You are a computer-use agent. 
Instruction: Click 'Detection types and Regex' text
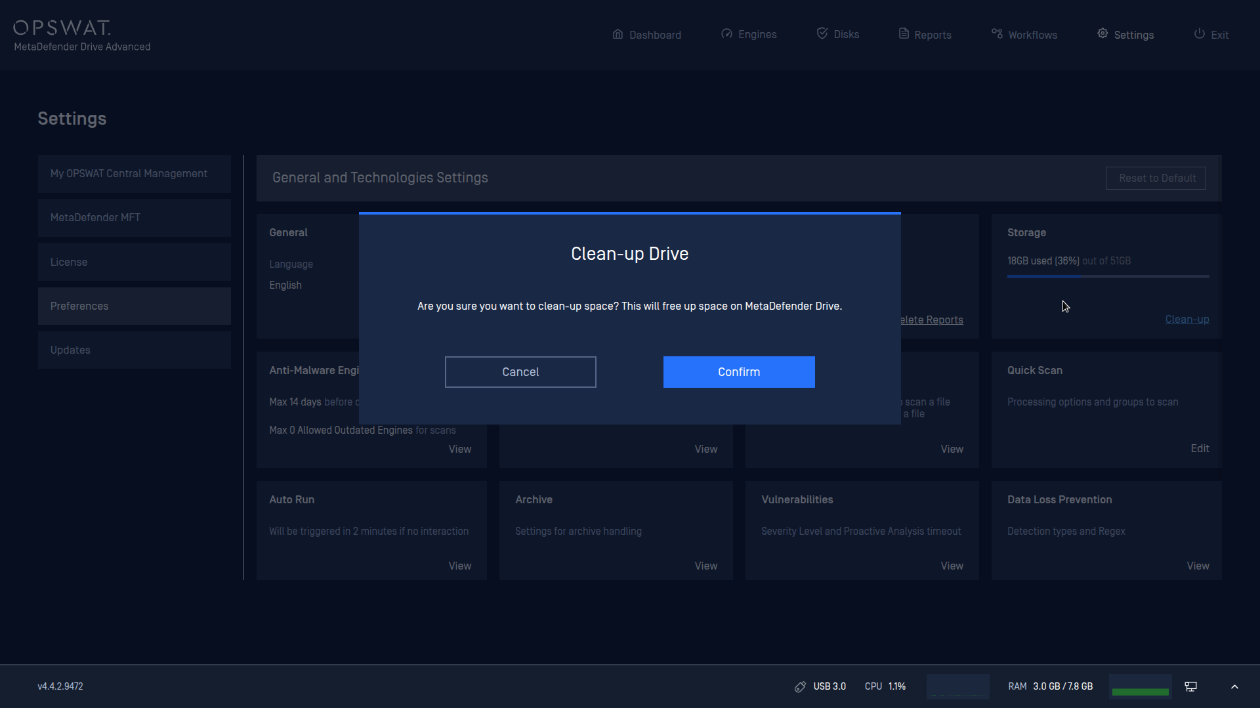pos(1066,531)
